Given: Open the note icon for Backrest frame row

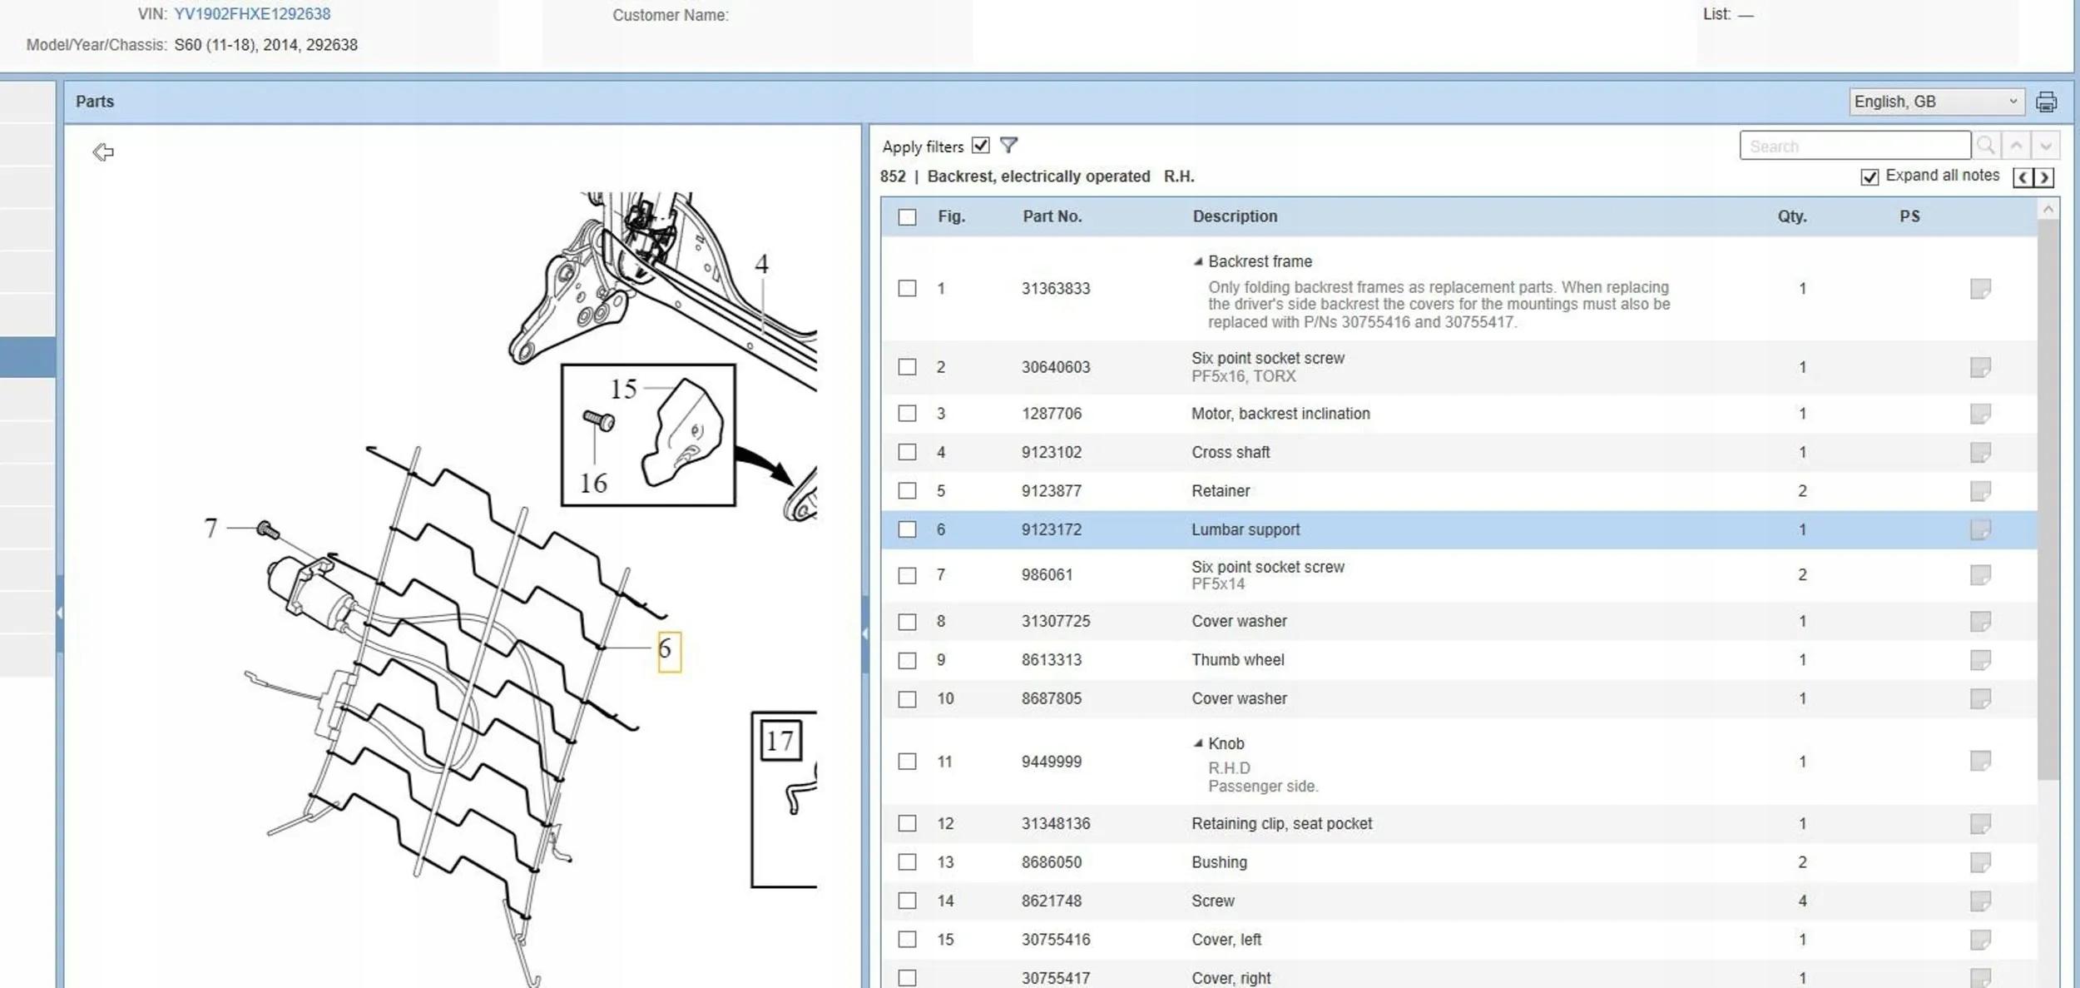Looking at the screenshot, I should [x=1980, y=289].
